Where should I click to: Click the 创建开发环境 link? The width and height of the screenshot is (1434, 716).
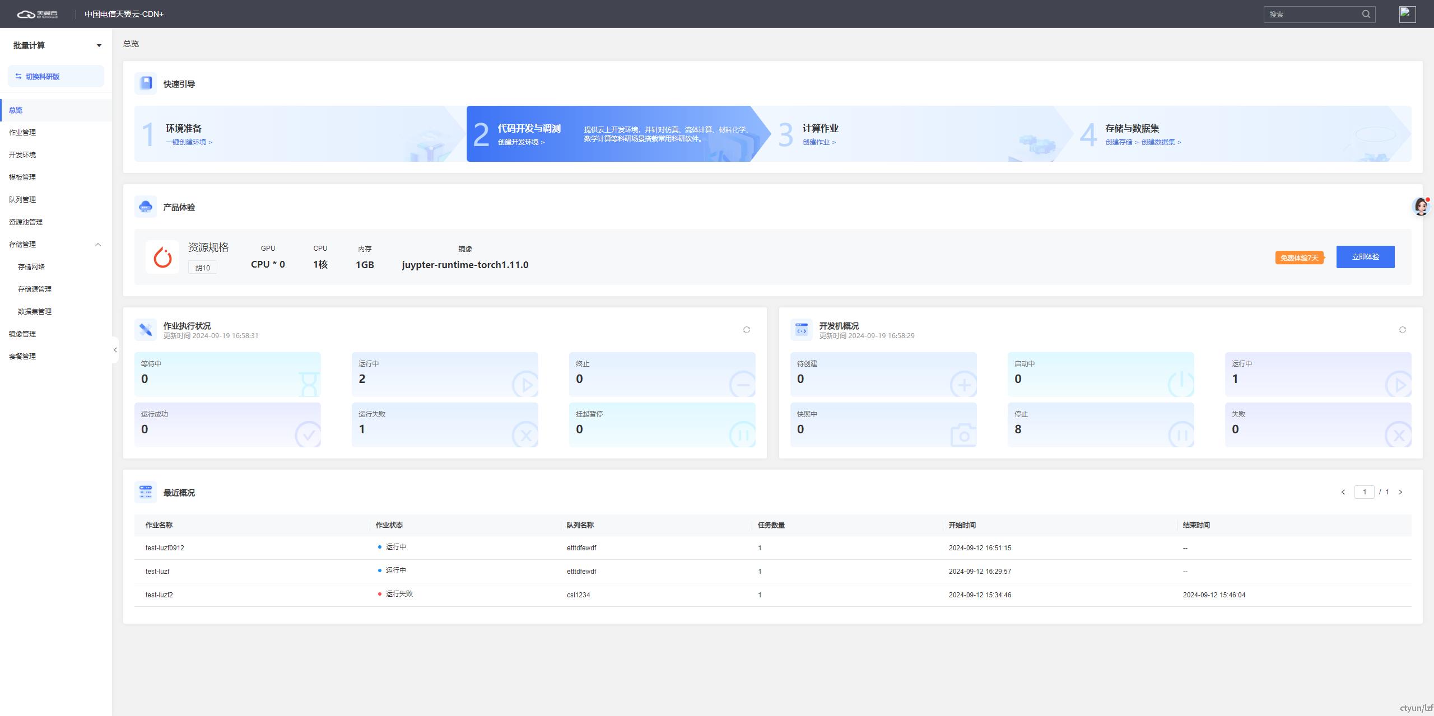pyautogui.click(x=521, y=142)
